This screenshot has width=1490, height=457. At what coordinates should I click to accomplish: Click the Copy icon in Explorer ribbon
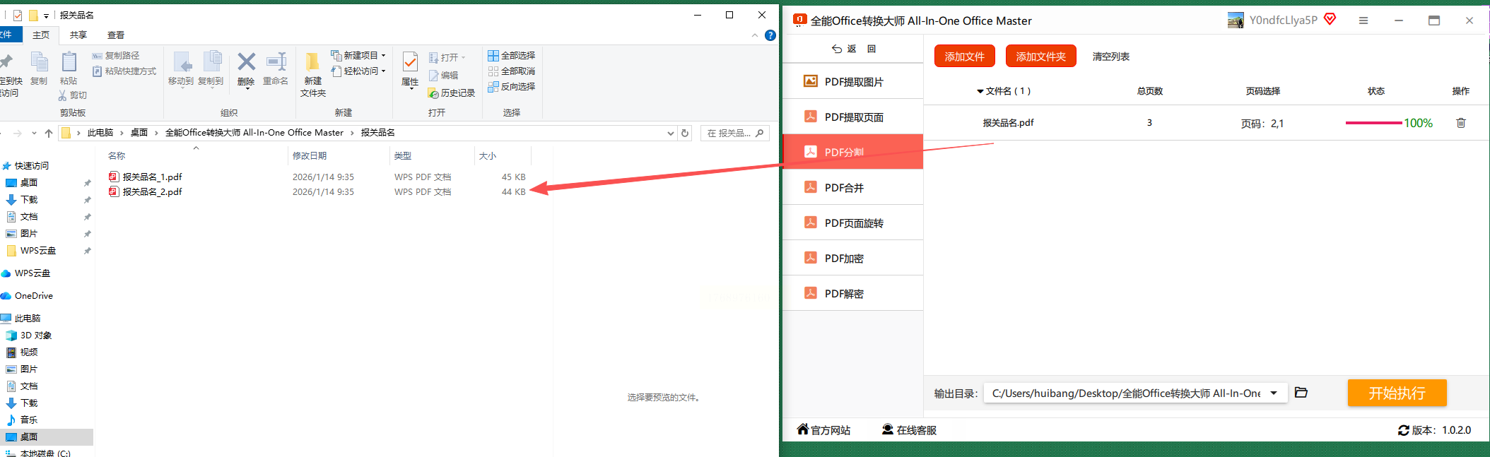[x=39, y=62]
